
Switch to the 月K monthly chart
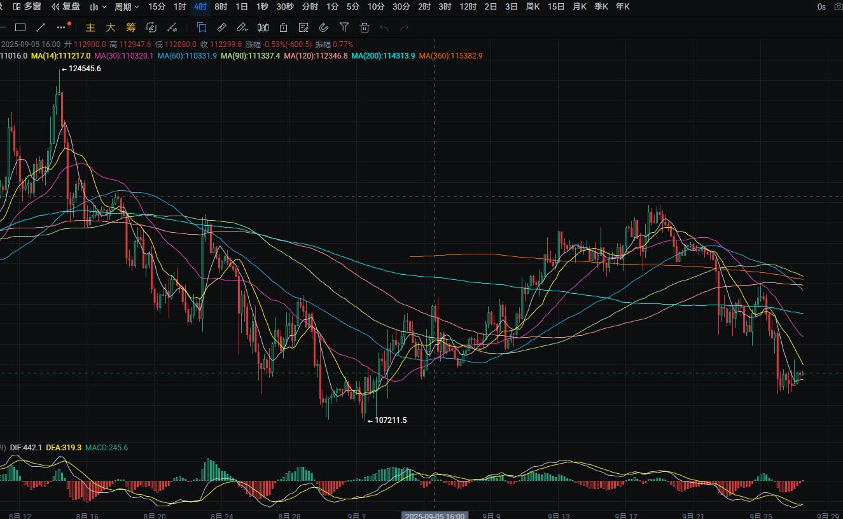pos(579,7)
